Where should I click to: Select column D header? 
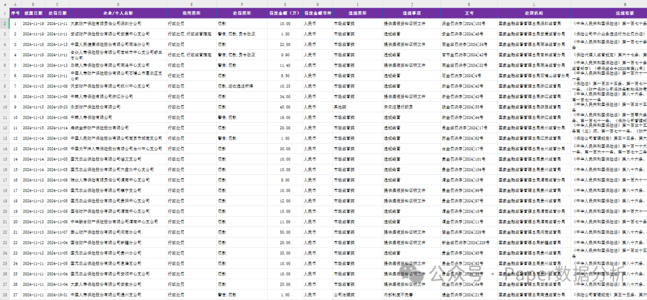click(x=118, y=4)
